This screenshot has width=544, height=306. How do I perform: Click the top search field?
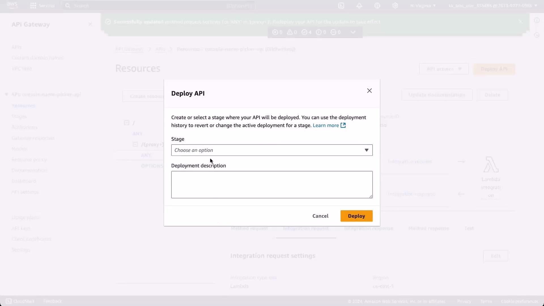tap(159, 6)
